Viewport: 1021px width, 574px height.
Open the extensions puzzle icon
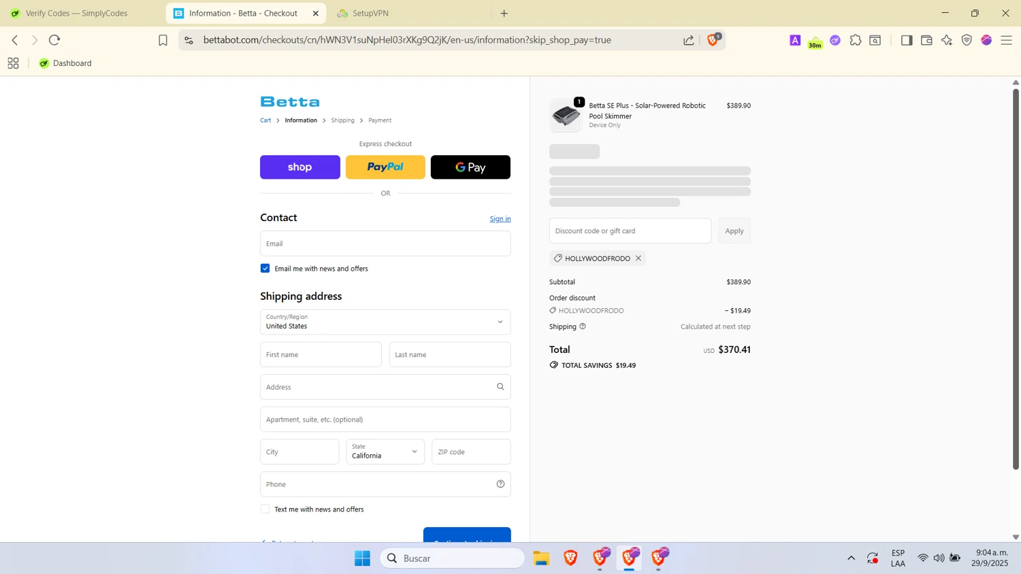856,40
